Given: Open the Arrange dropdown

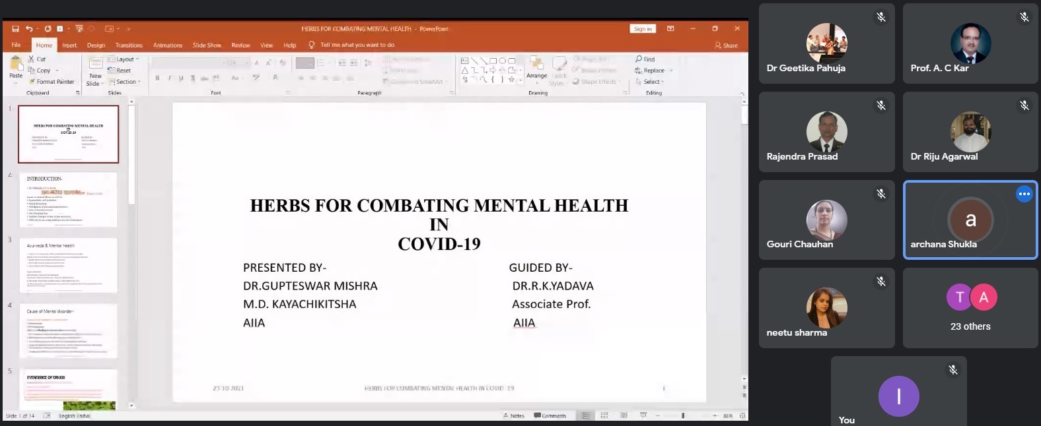Looking at the screenshot, I should 536,69.
